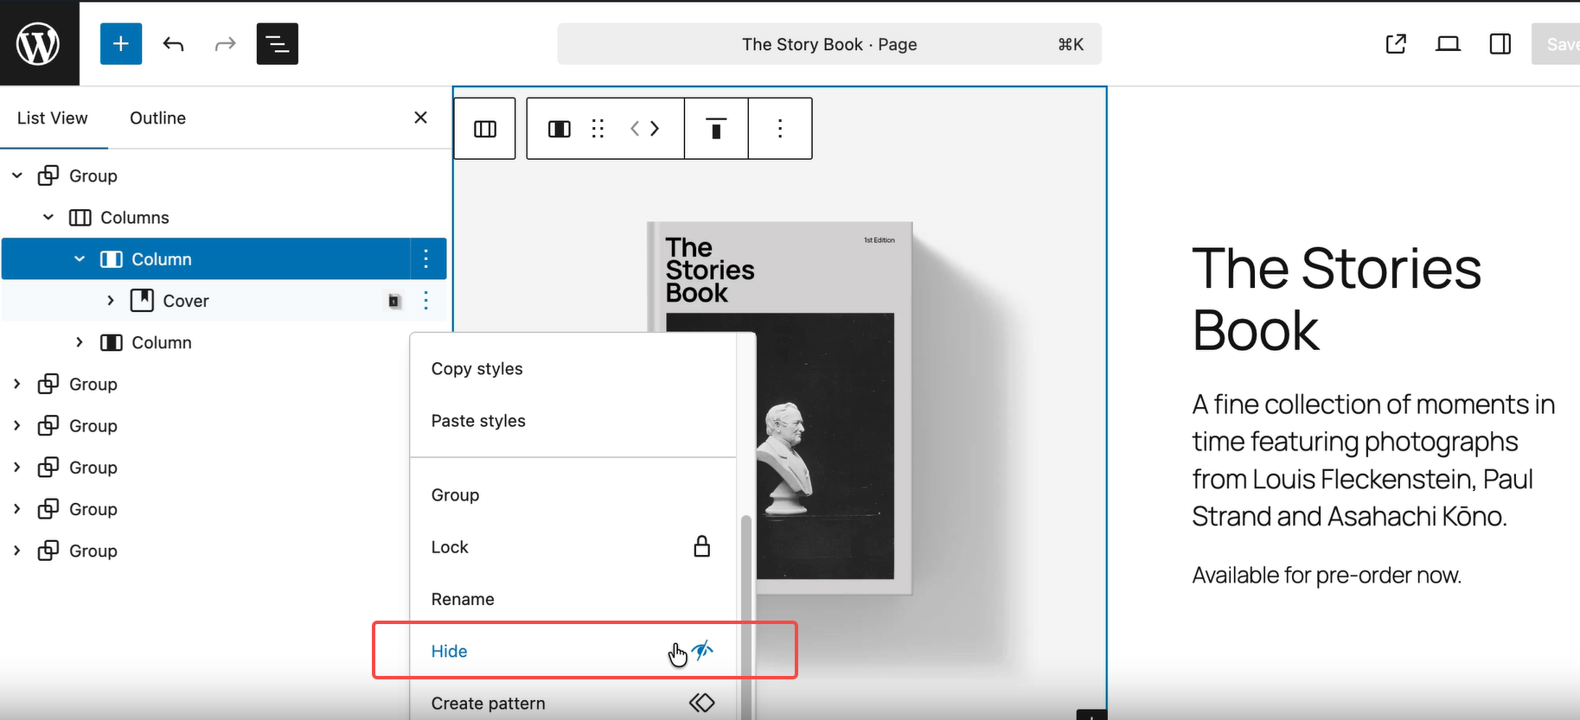Select the parent Columns block button

tap(485, 129)
